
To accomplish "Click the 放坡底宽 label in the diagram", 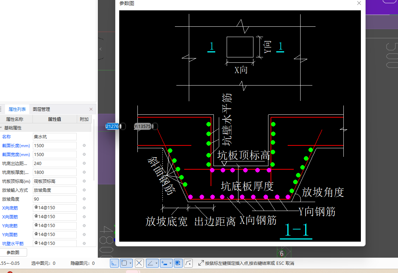I will click(x=166, y=221).
